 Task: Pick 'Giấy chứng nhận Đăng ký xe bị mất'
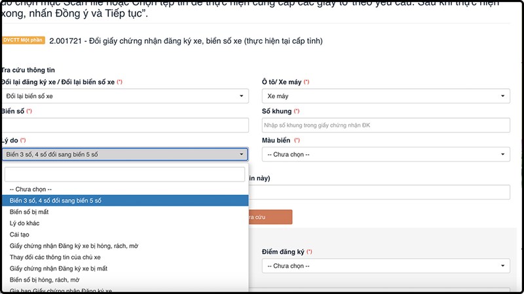(x=59, y=268)
